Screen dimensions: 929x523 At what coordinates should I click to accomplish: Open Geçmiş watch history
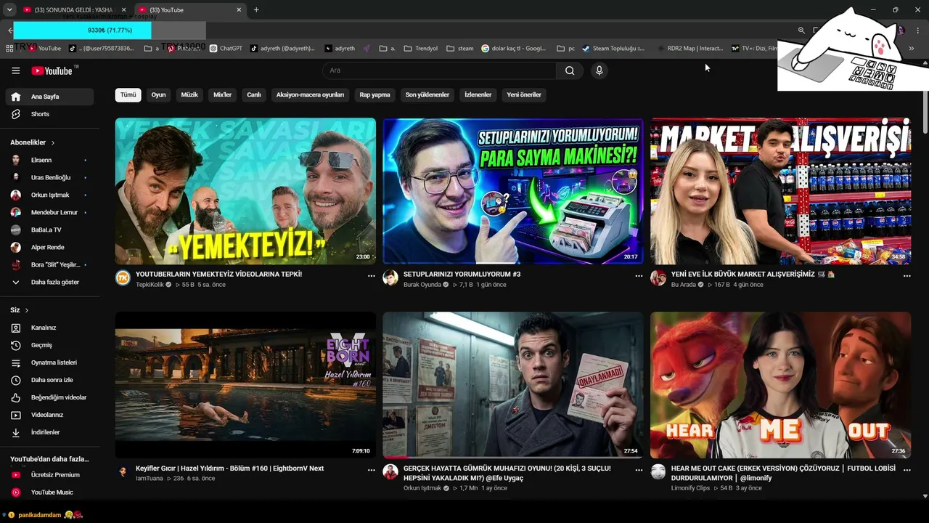[x=49, y=345]
